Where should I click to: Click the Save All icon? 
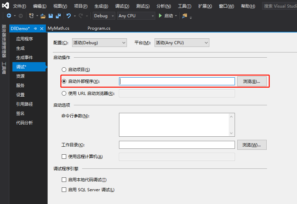pyautogui.click(x=58, y=16)
